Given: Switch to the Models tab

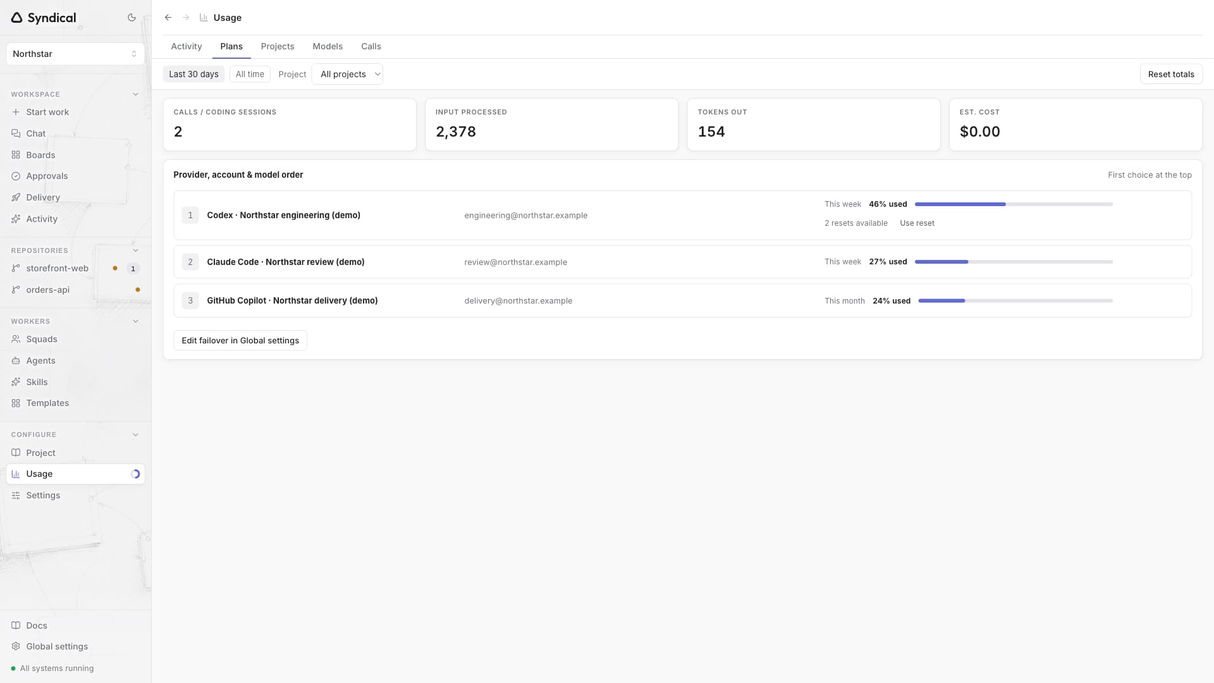Looking at the screenshot, I should pos(328,46).
